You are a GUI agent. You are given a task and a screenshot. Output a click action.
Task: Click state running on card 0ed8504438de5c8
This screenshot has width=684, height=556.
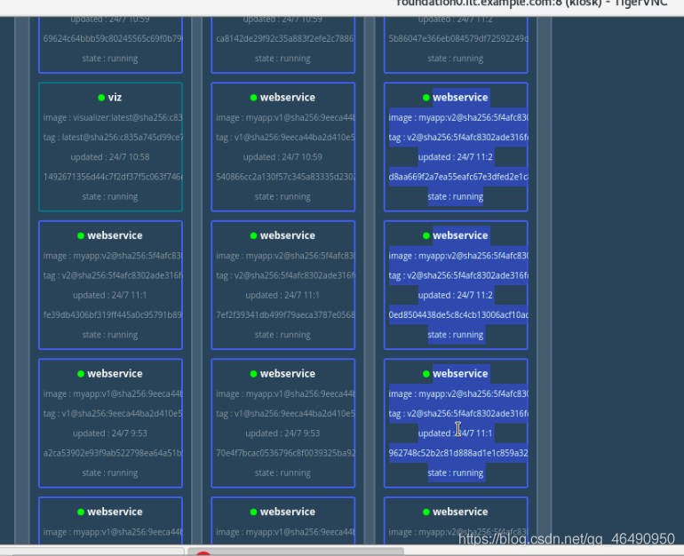click(456, 335)
